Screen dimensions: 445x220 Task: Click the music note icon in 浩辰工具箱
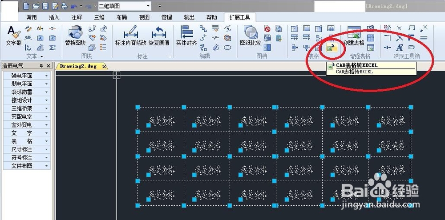412,28
